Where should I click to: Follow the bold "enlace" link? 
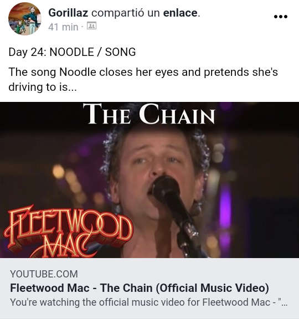(x=180, y=13)
